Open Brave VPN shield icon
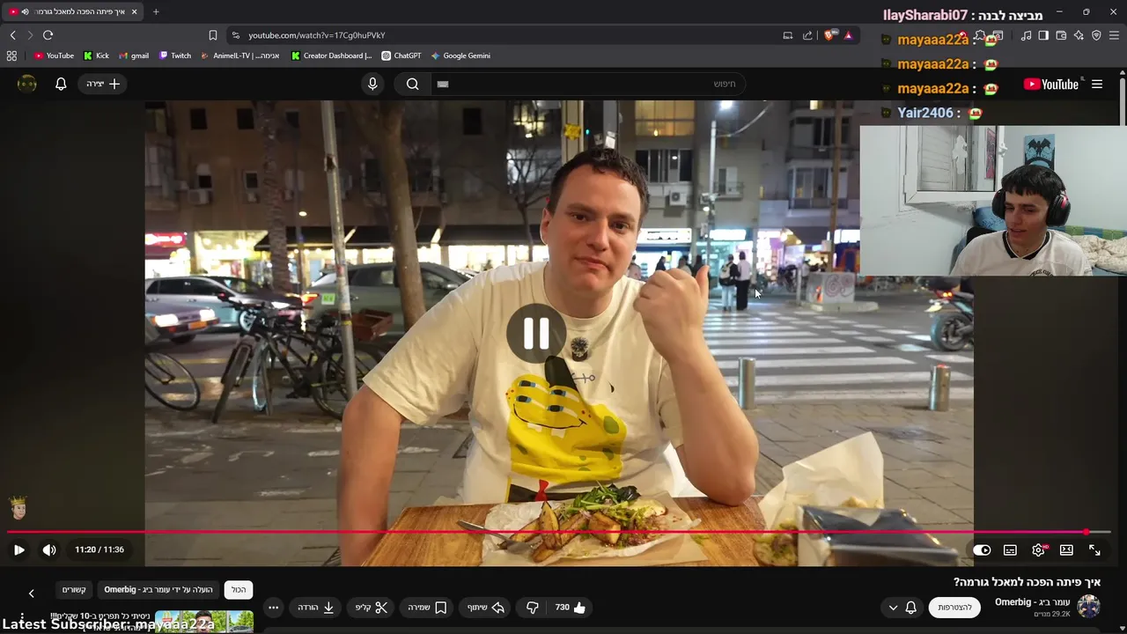This screenshot has width=1127, height=634. (x=1096, y=35)
